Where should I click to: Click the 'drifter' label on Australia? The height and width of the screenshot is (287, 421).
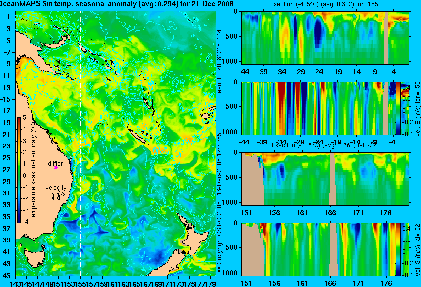point(55,163)
